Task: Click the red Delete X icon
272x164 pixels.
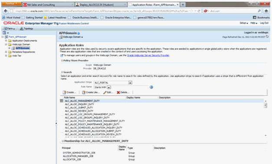Action: 118,92
